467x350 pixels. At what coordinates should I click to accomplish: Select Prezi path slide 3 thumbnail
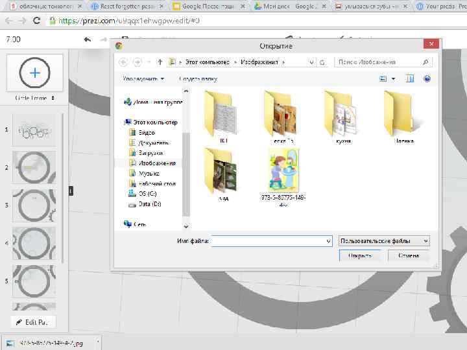(34, 205)
